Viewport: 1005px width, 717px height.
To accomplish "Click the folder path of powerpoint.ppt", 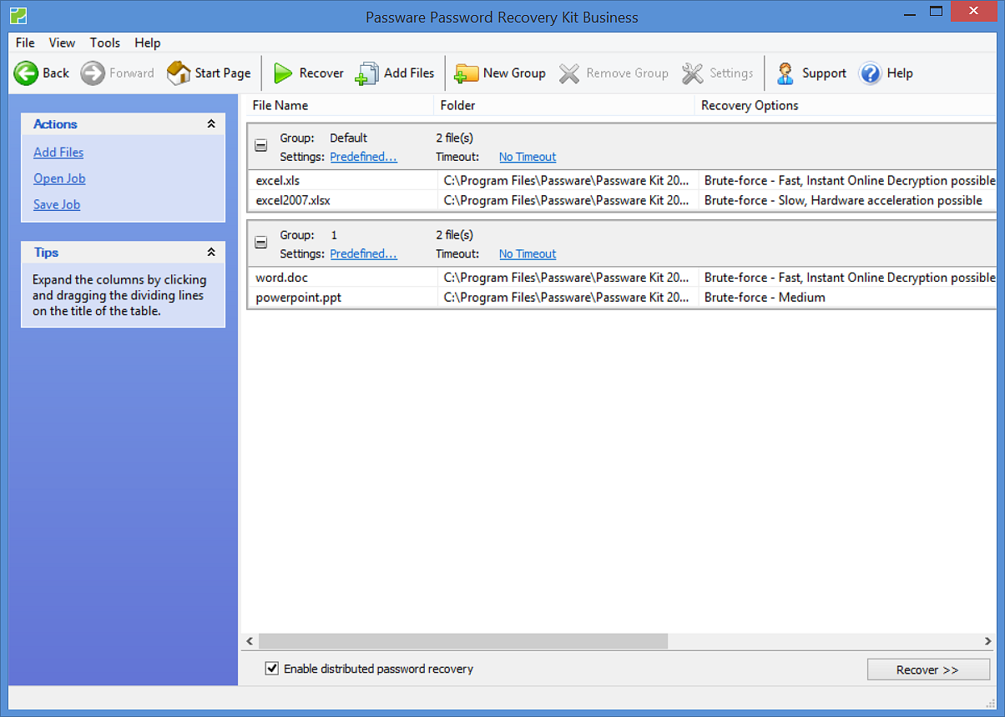I will point(567,297).
